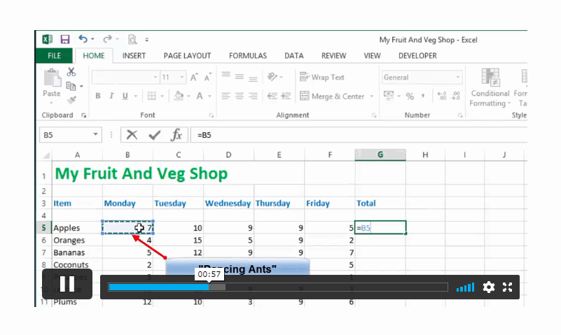Click the video progress bar
The width and height of the screenshot is (561, 335).
coord(278,287)
